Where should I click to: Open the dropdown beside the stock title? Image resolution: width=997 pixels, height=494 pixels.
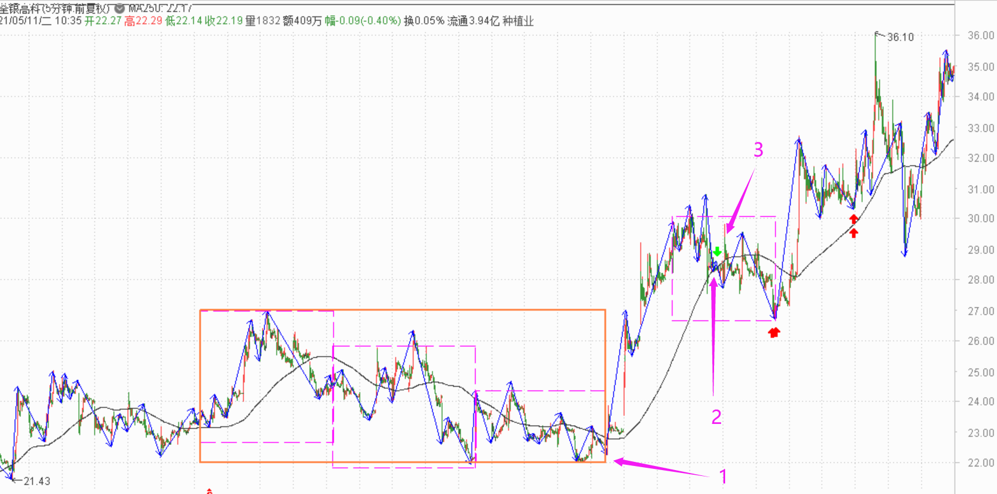pos(120,8)
